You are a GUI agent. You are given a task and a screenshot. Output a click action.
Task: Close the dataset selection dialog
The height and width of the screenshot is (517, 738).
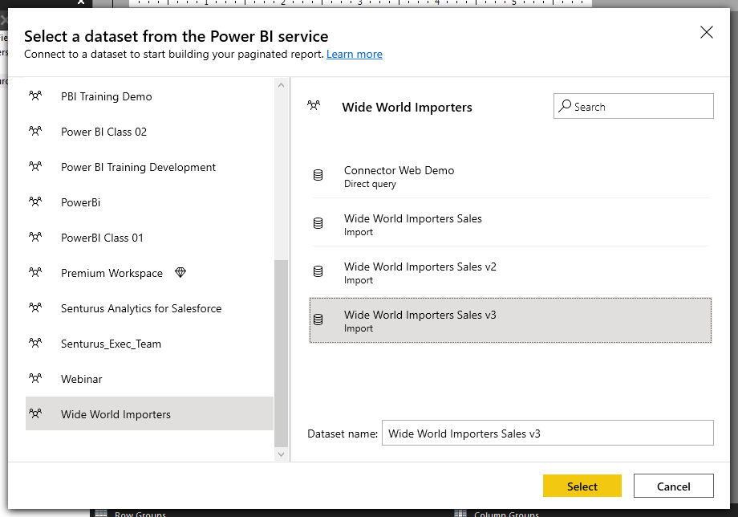point(706,33)
